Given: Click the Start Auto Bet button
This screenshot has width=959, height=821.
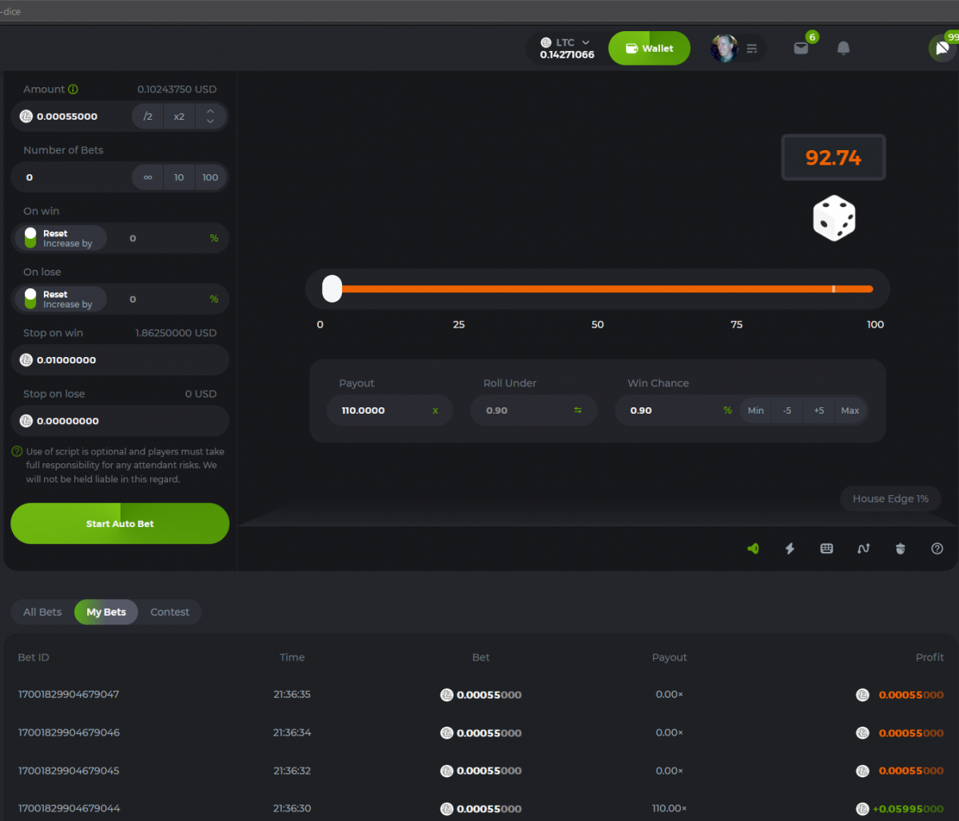Looking at the screenshot, I should point(120,524).
